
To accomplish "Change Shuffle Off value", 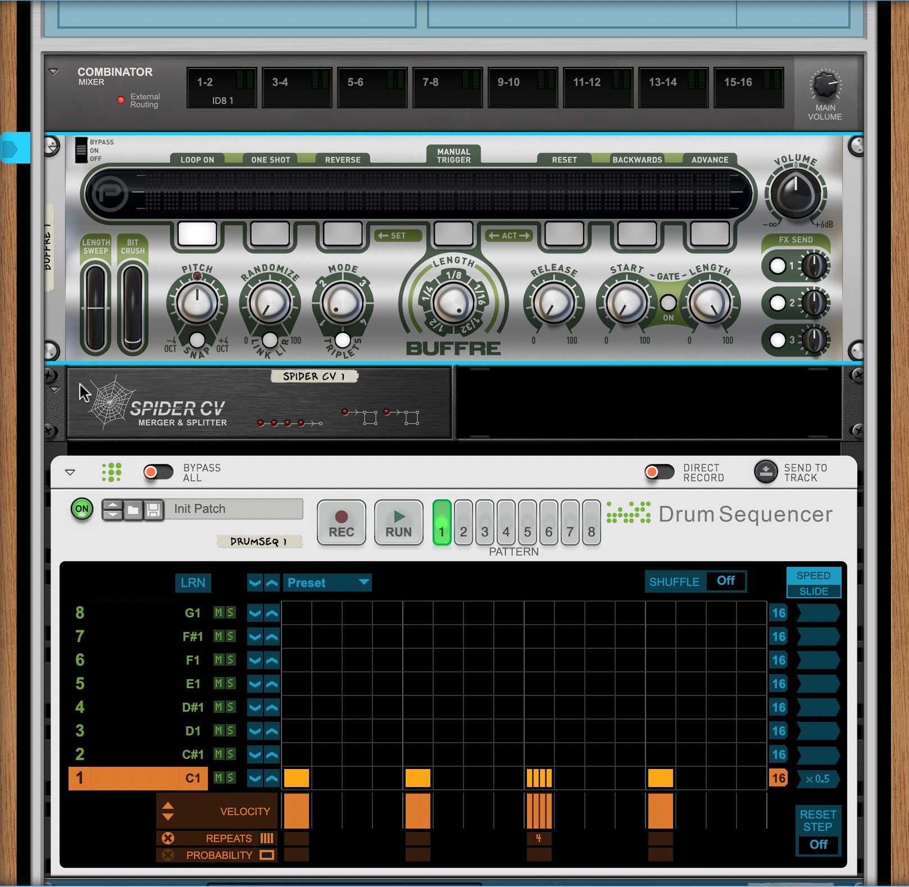I will tap(726, 581).
